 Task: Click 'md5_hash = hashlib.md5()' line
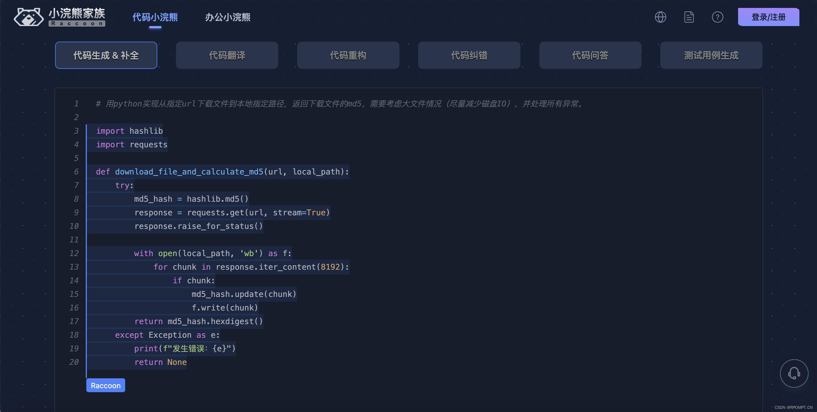tap(191, 199)
